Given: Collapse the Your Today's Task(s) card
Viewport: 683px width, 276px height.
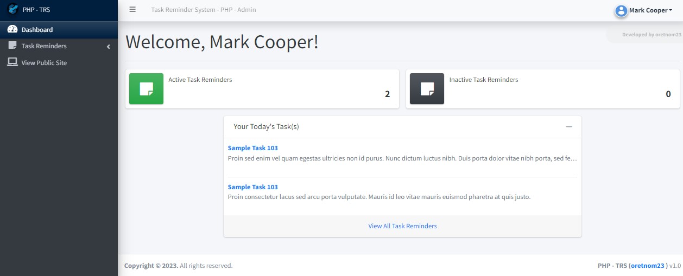Looking at the screenshot, I should (x=569, y=126).
